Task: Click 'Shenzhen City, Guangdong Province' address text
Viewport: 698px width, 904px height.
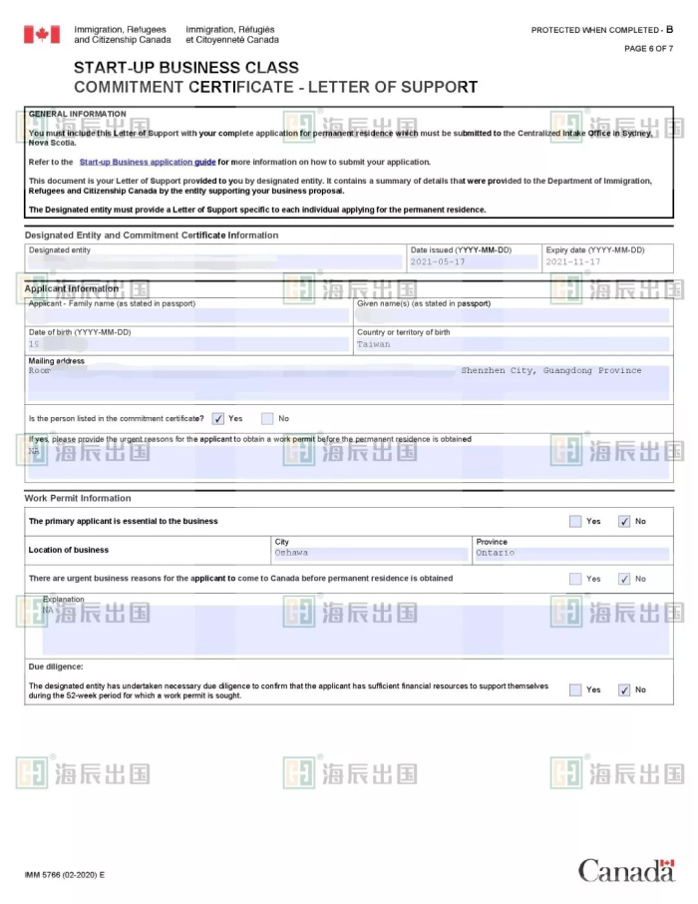Action: tap(551, 371)
